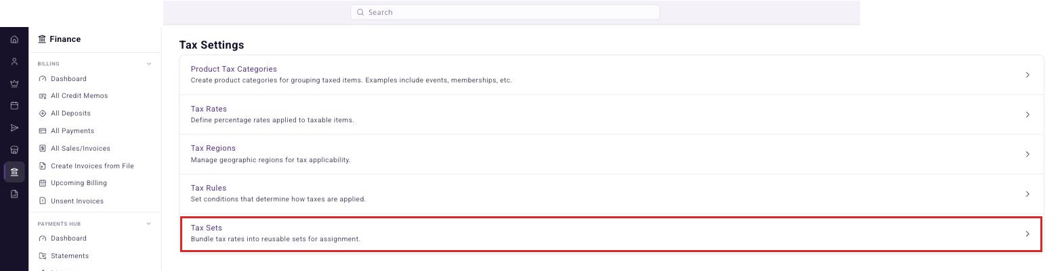Image resolution: width=1062 pixels, height=271 pixels.
Task: Open the person/contacts icon in left rail
Action: click(x=14, y=61)
